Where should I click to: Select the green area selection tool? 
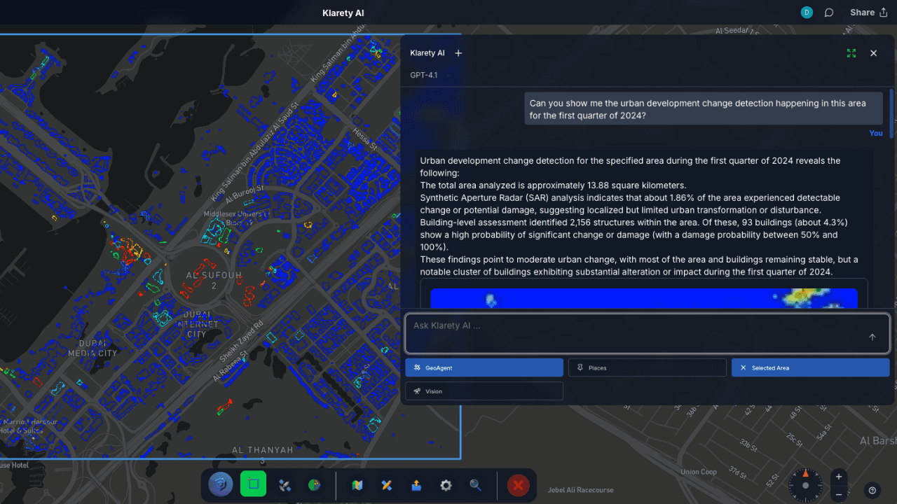coord(253,484)
